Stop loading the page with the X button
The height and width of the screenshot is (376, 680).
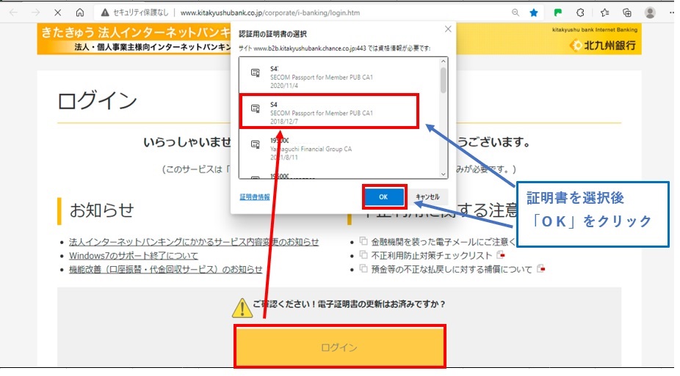pos(58,12)
